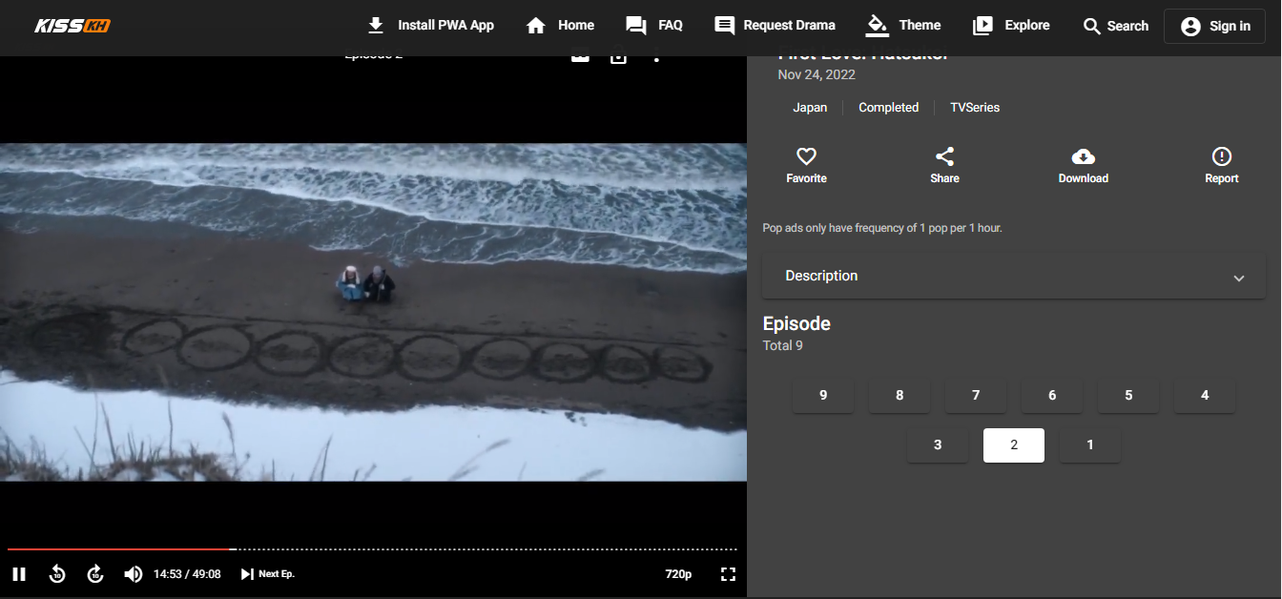
Task: Change the 720p video quality
Action: pyautogui.click(x=678, y=574)
